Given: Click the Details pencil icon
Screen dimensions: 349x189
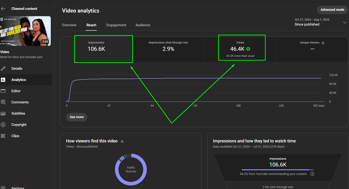Looking at the screenshot, I should tap(3, 68).
